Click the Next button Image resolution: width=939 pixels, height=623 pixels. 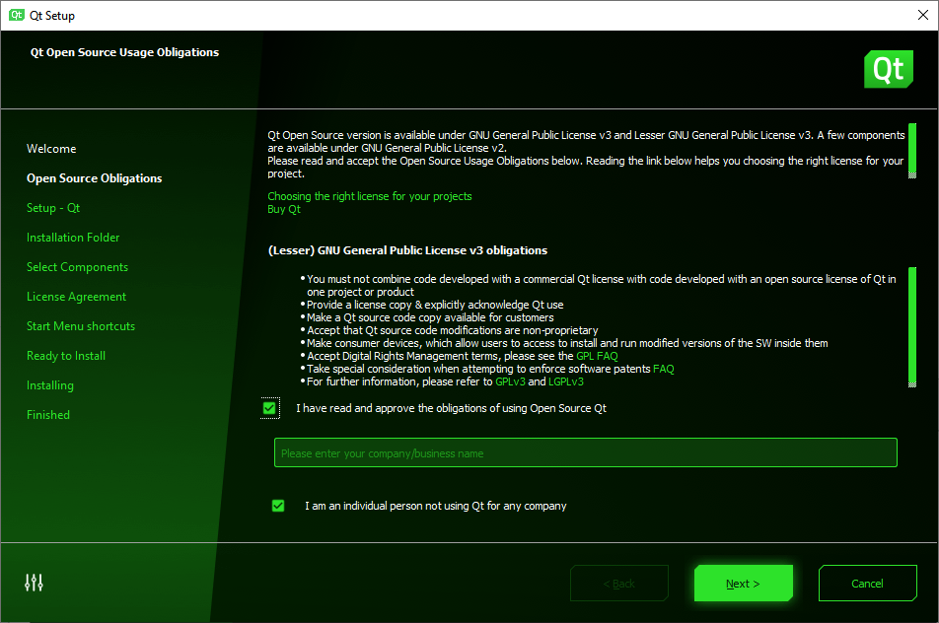[x=743, y=583]
